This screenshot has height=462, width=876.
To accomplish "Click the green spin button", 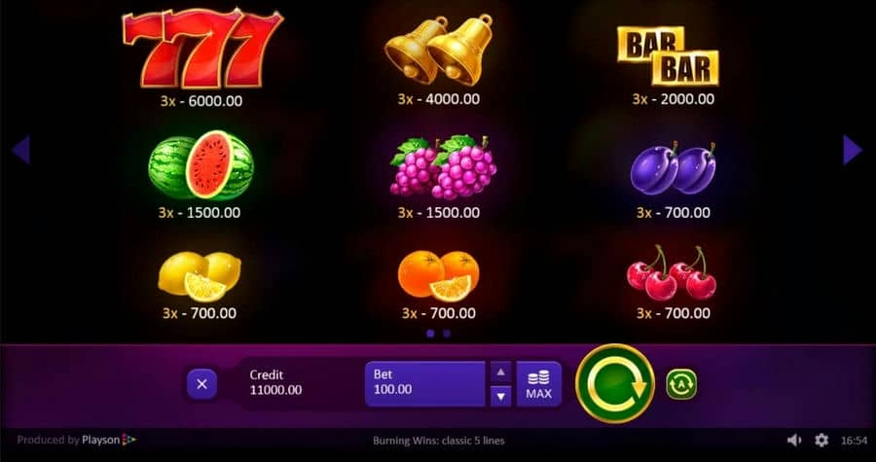I will click(x=615, y=384).
